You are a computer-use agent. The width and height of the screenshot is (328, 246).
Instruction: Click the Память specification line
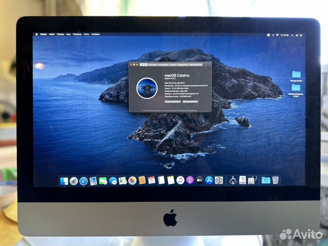(177, 88)
